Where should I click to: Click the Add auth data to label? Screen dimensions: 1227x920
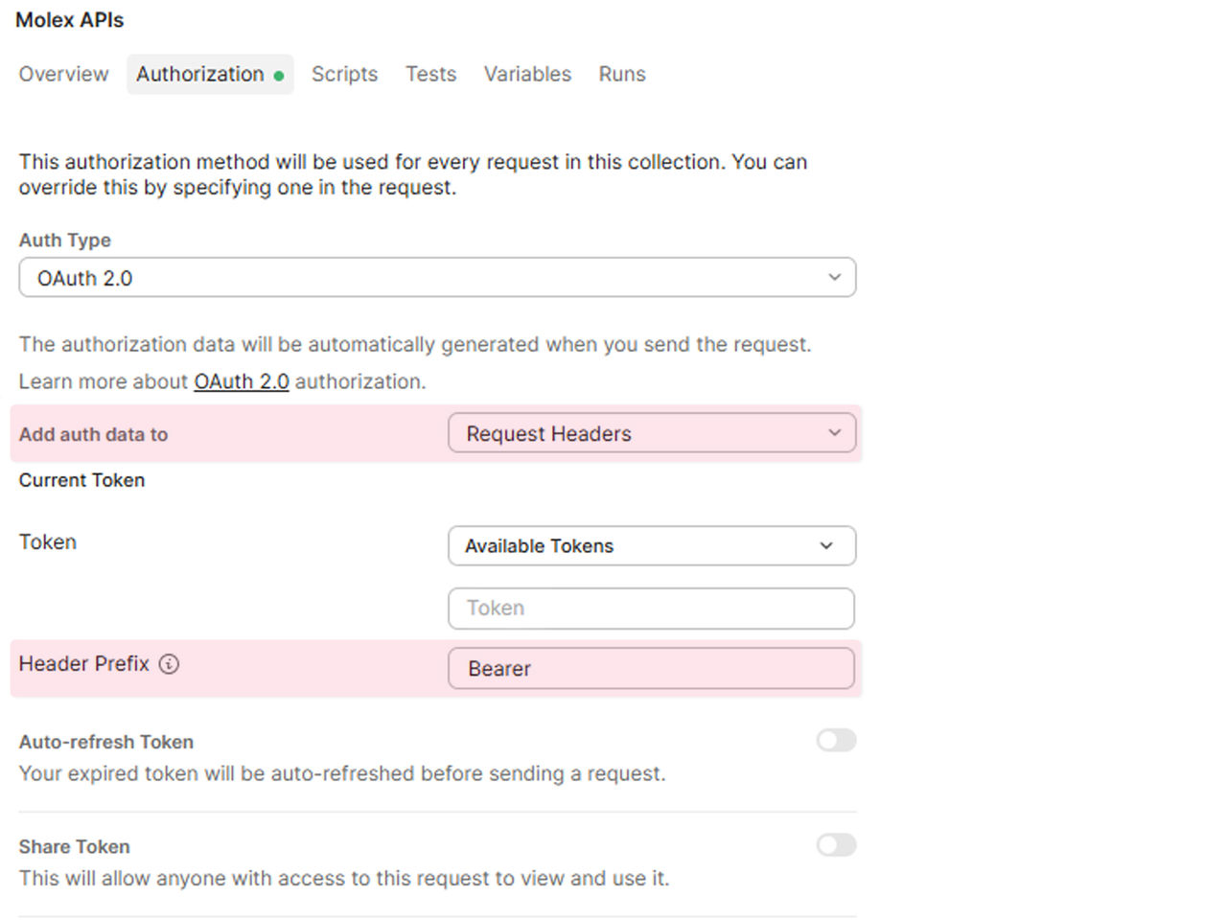point(93,434)
